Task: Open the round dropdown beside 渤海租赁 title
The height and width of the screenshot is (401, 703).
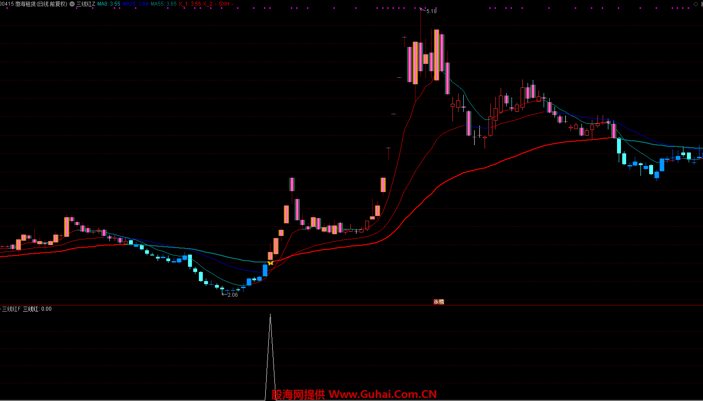Action: pyautogui.click(x=72, y=4)
